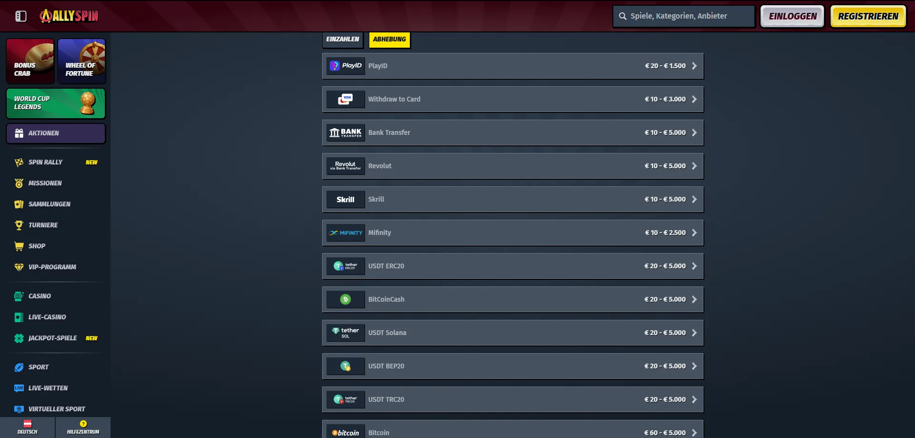Screen dimensions: 915x438
Task: Click the BitcoinCash green logo
Action: tap(346, 299)
